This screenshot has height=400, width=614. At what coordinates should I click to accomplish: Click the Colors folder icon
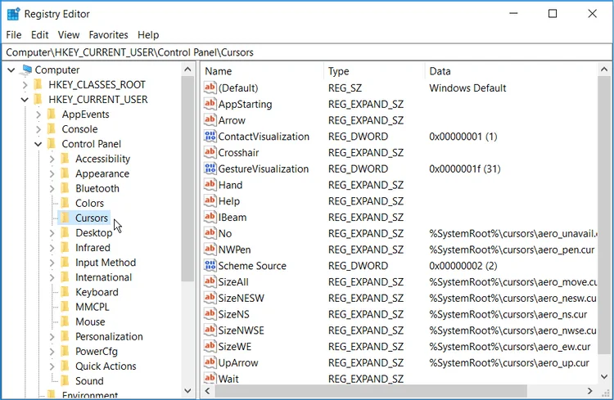click(65, 203)
